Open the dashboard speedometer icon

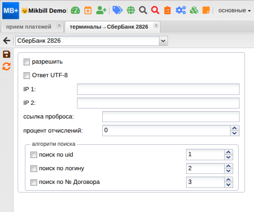point(75,10)
